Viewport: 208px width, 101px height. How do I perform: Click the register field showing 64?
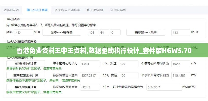(x=104, y=32)
